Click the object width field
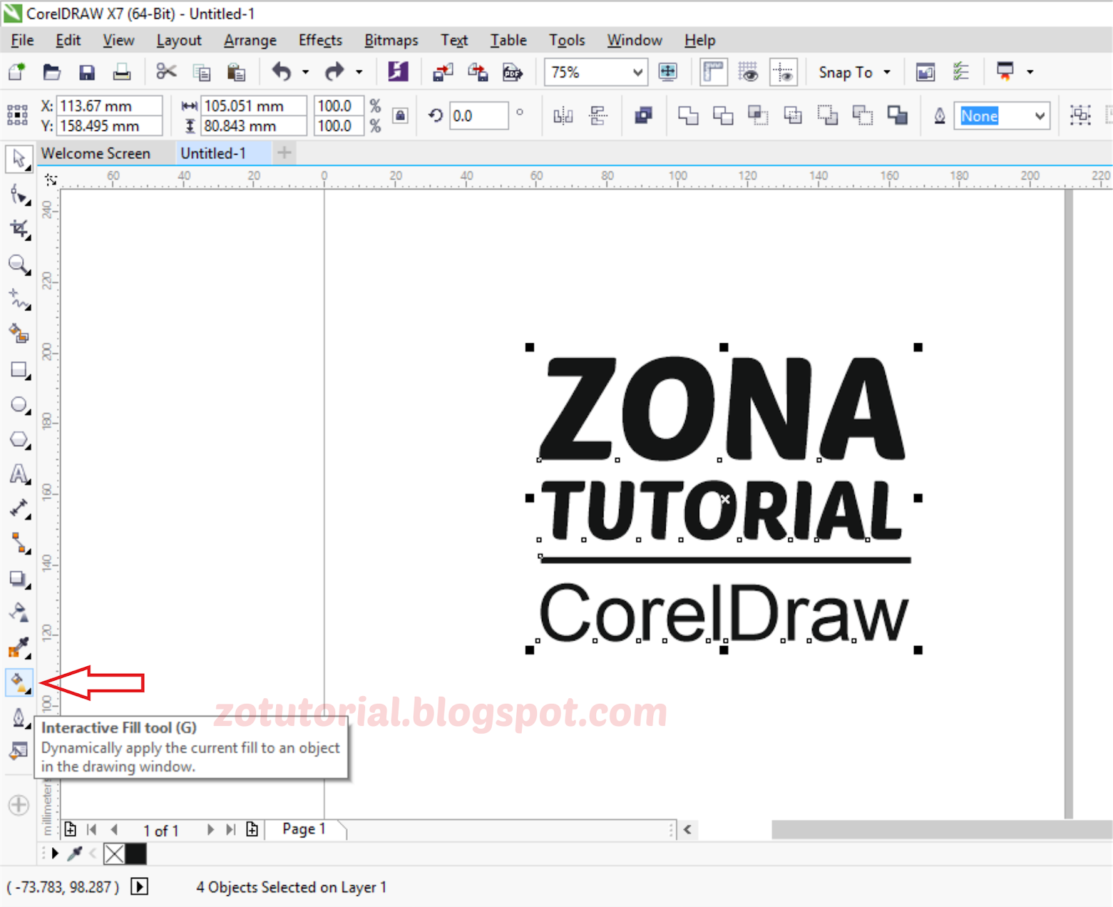The image size is (1113, 907). tap(253, 106)
